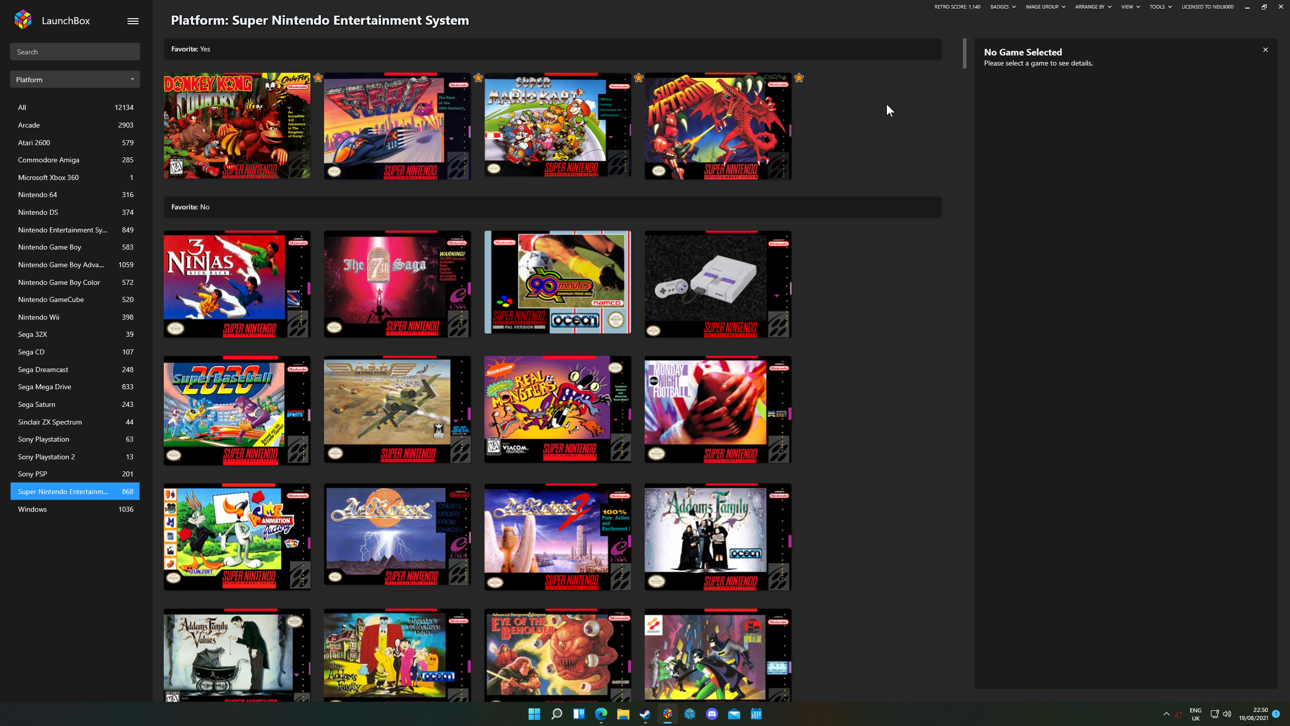Open the LaunchBox hamburger menu
The height and width of the screenshot is (726, 1290).
[x=133, y=21]
